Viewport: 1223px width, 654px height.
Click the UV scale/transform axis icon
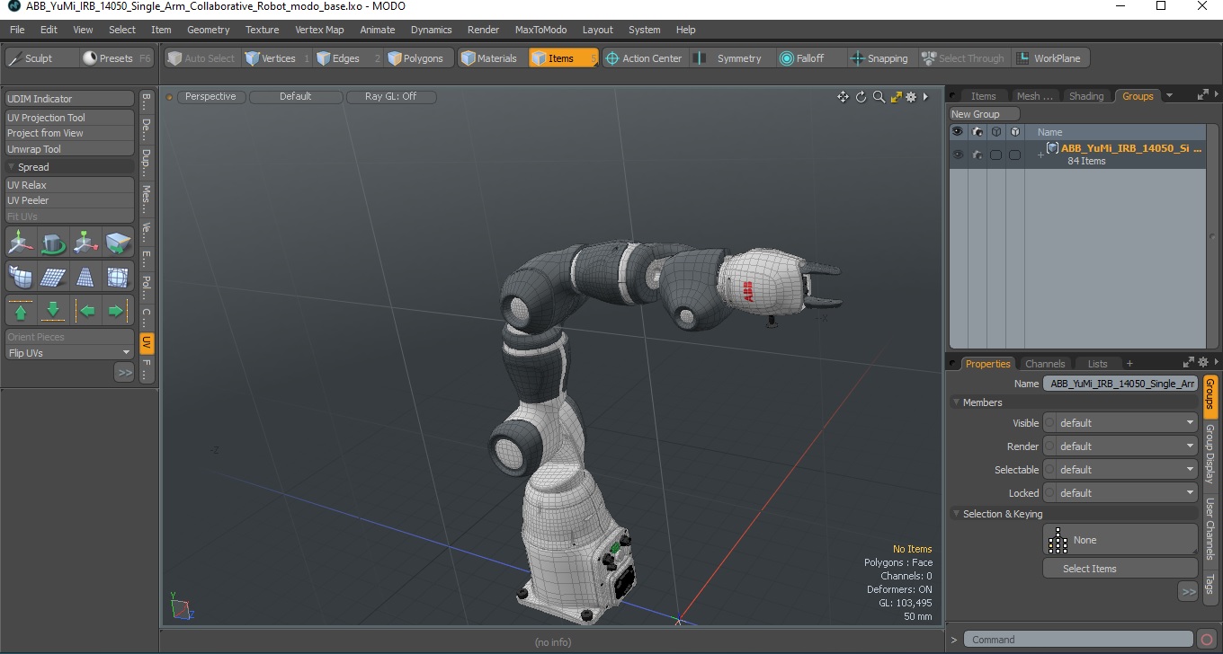pyautogui.click(x=85, y=243)
